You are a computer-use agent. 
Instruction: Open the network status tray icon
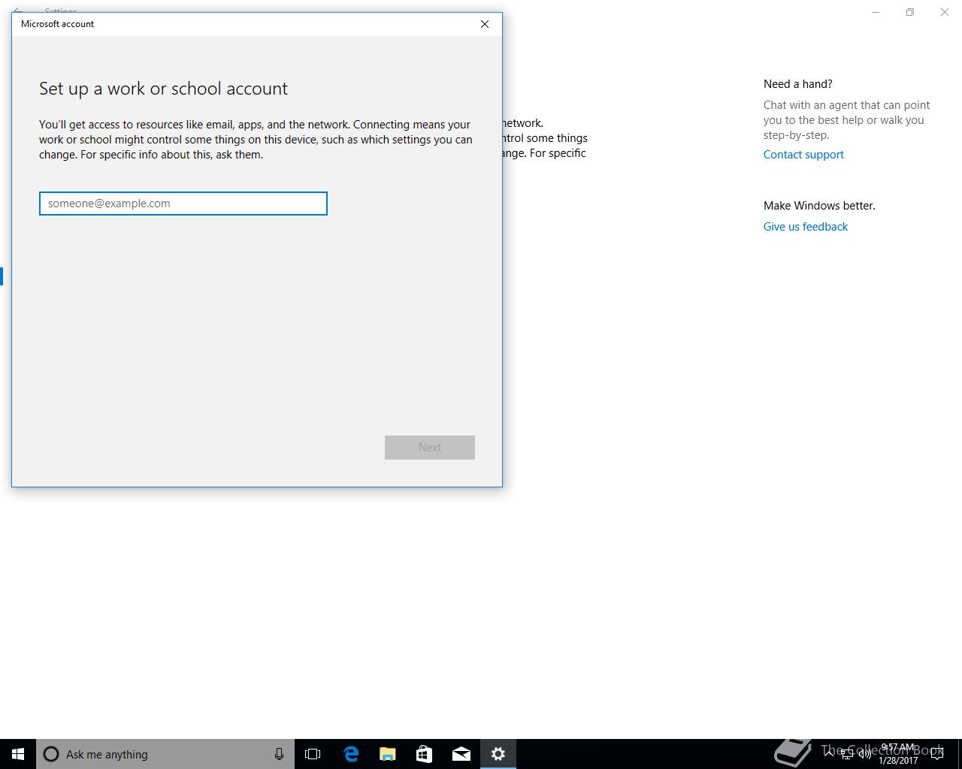(x=847, y=754)
